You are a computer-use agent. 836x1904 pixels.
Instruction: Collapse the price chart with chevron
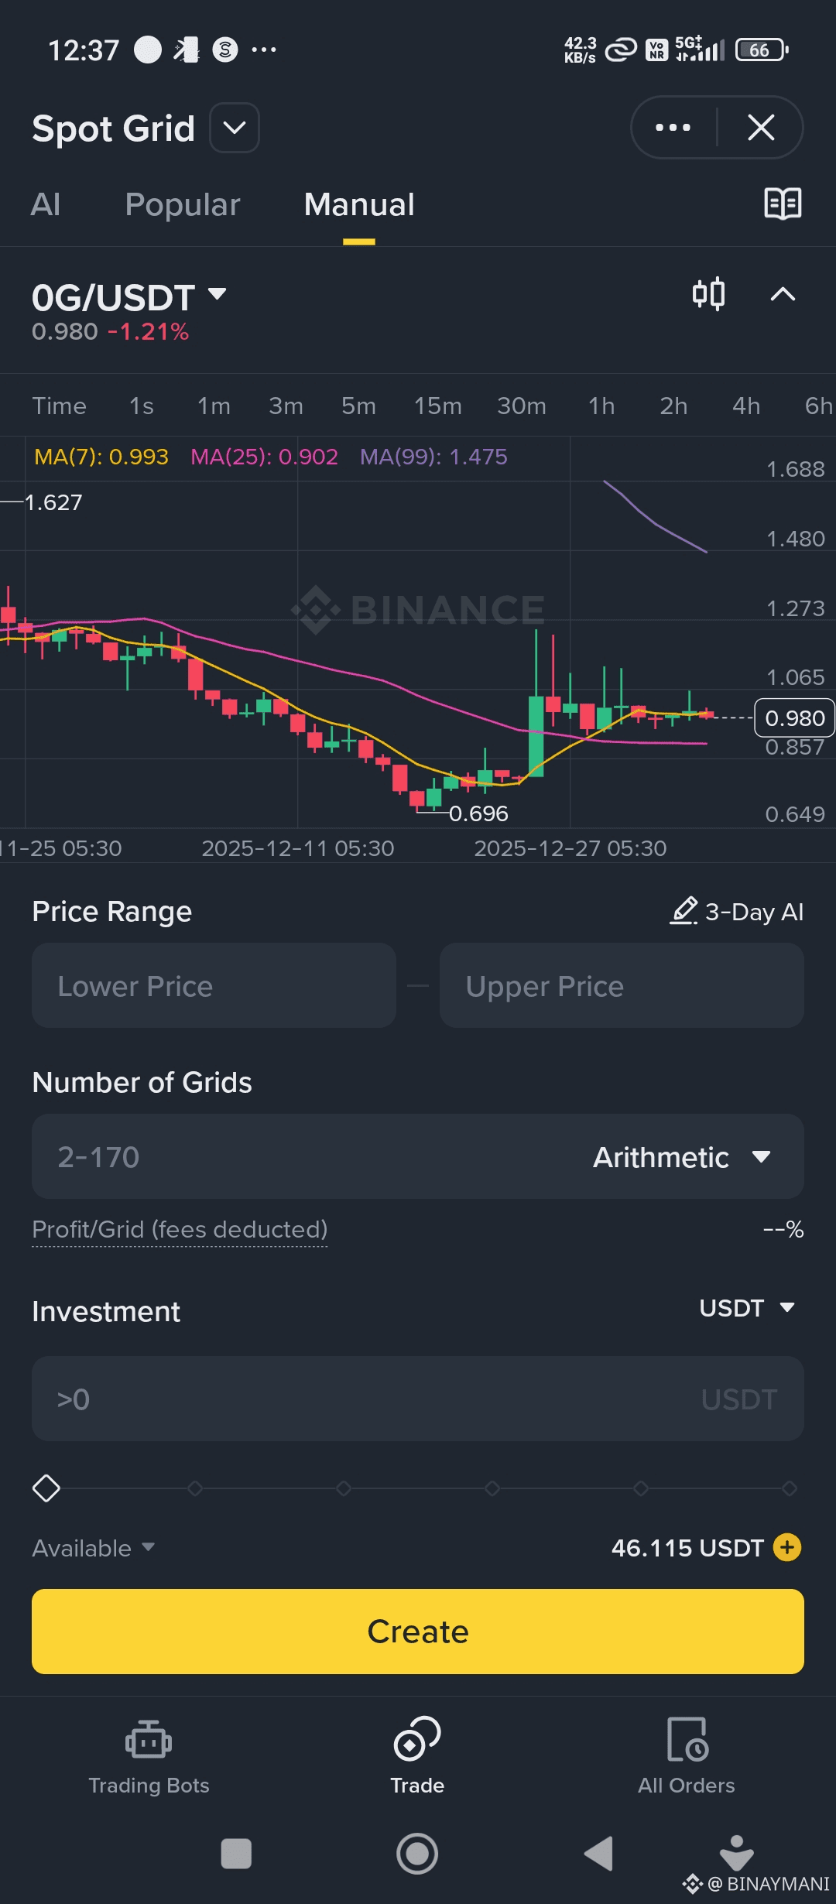coord(783,294)
